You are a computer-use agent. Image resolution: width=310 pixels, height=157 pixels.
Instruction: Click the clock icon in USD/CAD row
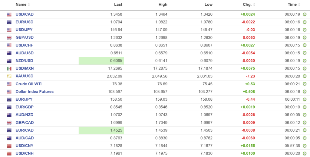305,14
